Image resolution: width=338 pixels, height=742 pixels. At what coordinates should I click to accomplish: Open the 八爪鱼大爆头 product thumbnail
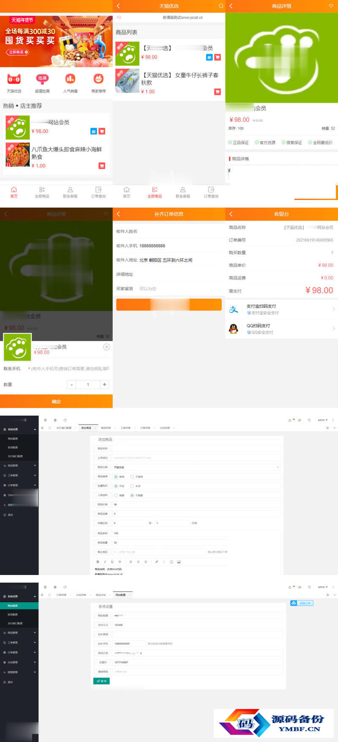[x=17, y=154]
